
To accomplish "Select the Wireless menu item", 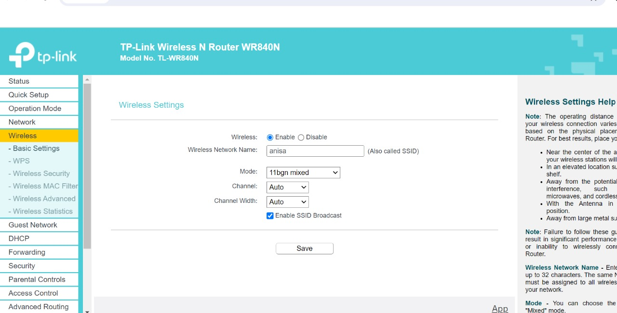I will click(39, 136).
